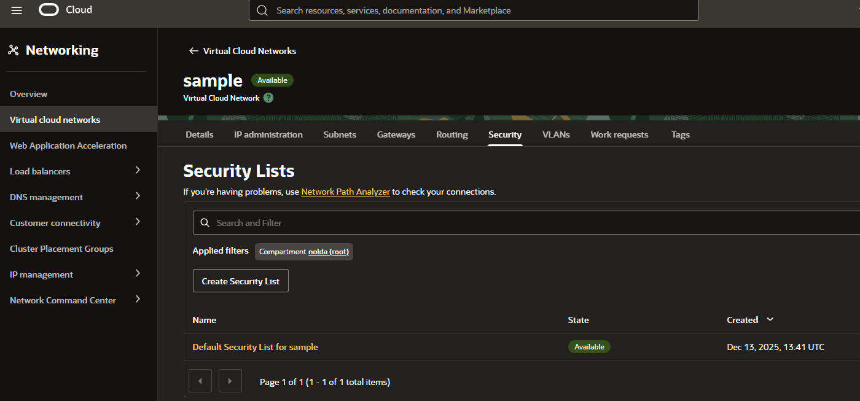Toggle sort arrow on Created column
This screenshot has width=860, height=401.
click(770, 319)
